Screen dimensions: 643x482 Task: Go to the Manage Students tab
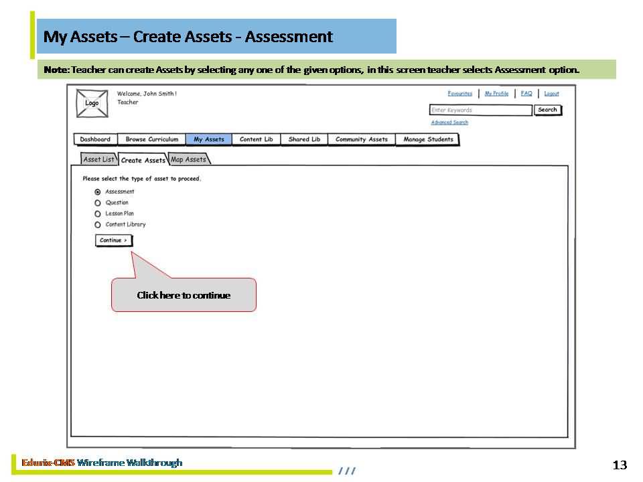coord(428,139)
